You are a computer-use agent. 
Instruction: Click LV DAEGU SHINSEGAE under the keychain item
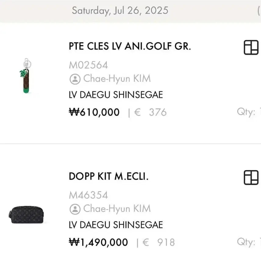(116, 95)
